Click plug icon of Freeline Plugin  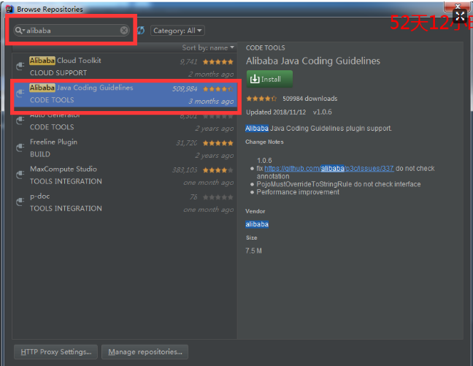pyautogui.click(x=20, y=148)
